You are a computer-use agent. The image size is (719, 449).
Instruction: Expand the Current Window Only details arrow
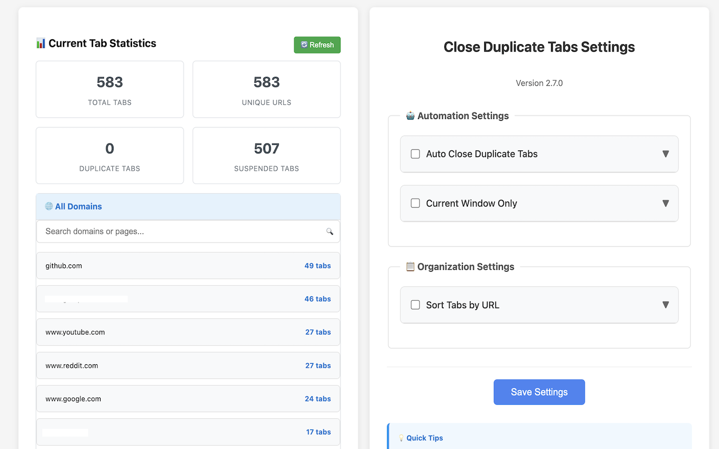pos(666,203)
